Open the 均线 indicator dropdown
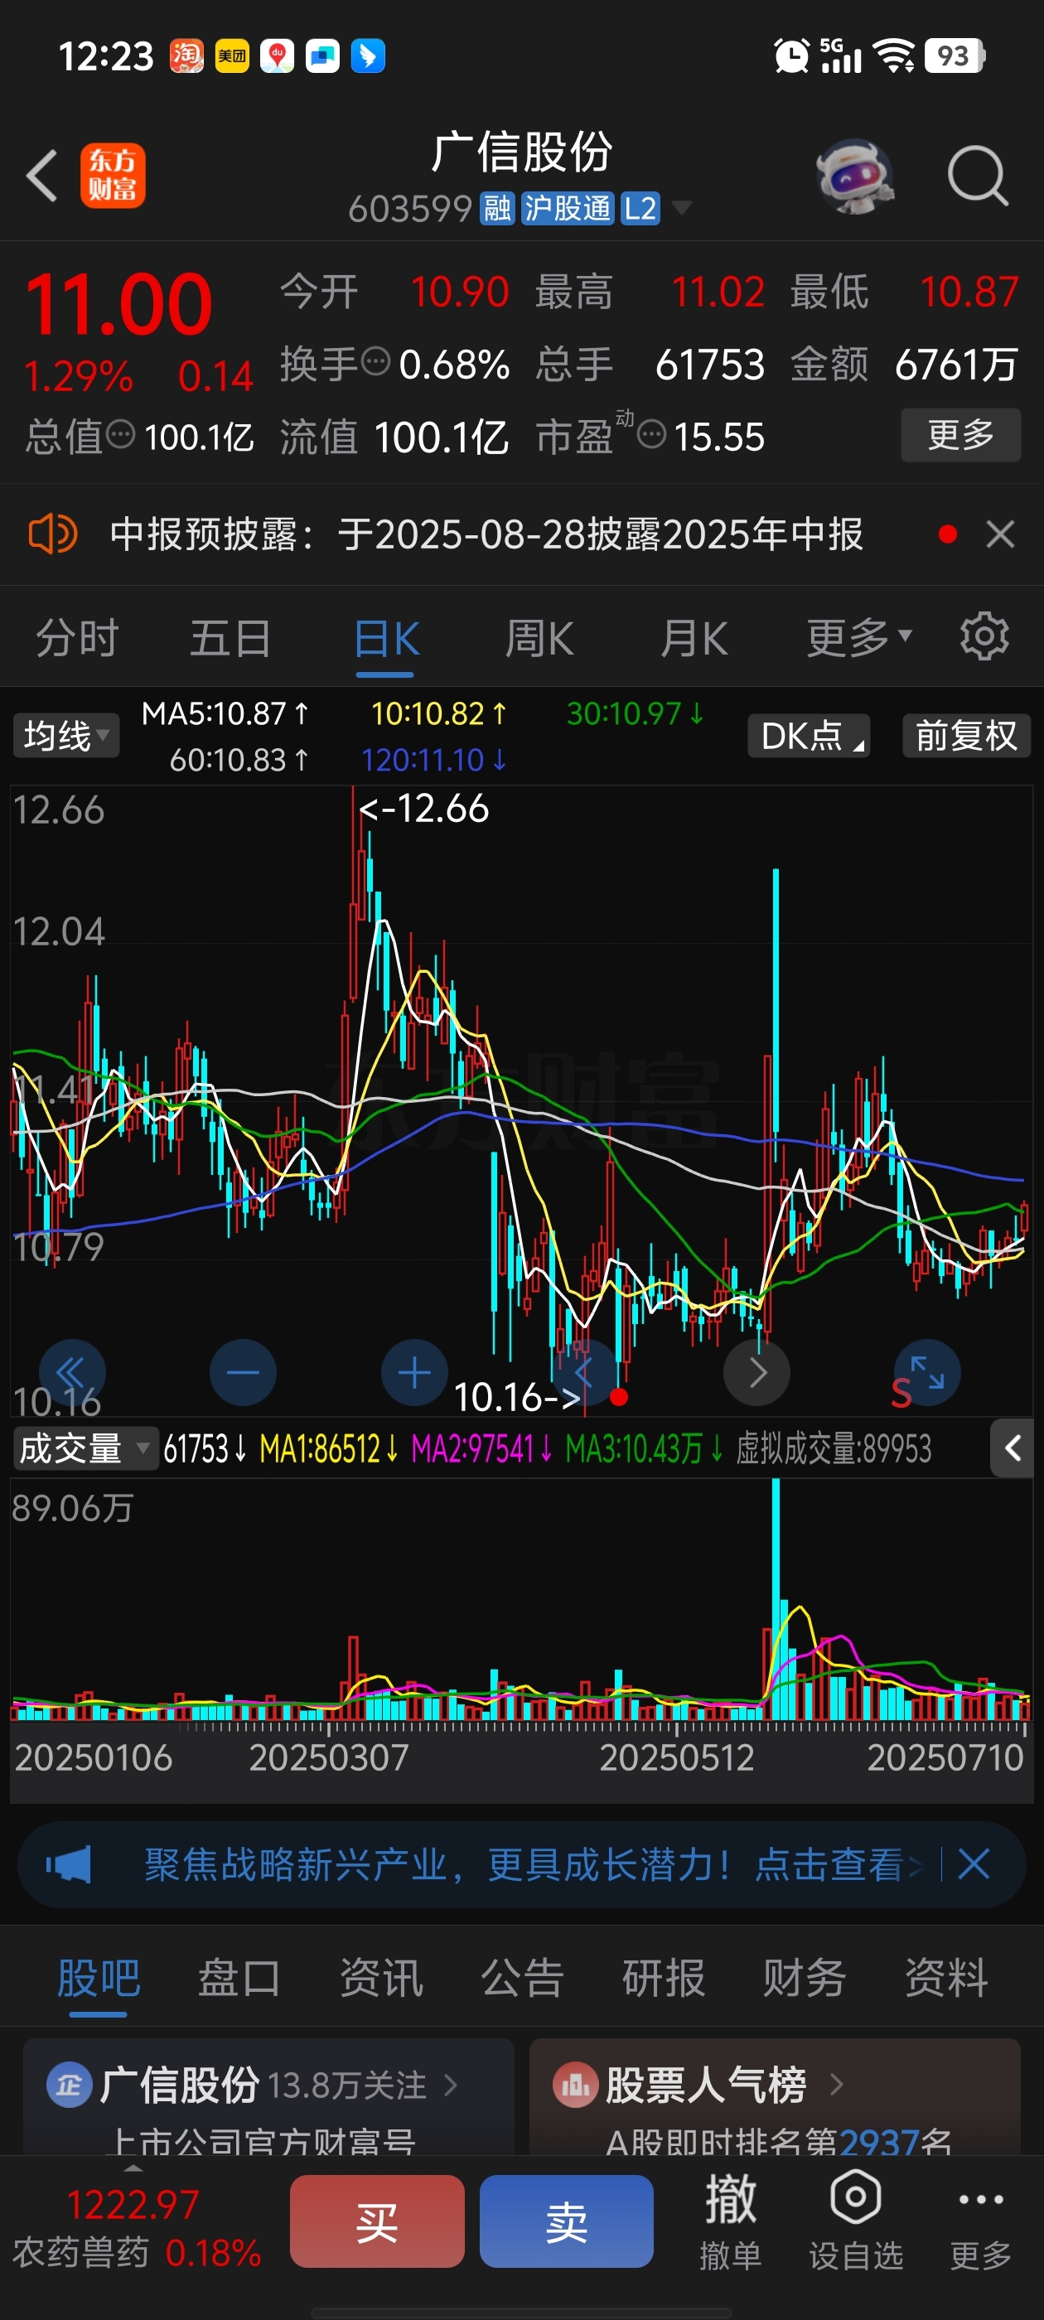1044x2320 pixels. tap(65, 736)
